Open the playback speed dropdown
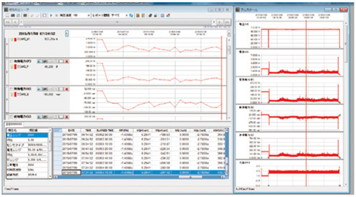Screen dimensions: 356x197 click(x=88, y=15)
